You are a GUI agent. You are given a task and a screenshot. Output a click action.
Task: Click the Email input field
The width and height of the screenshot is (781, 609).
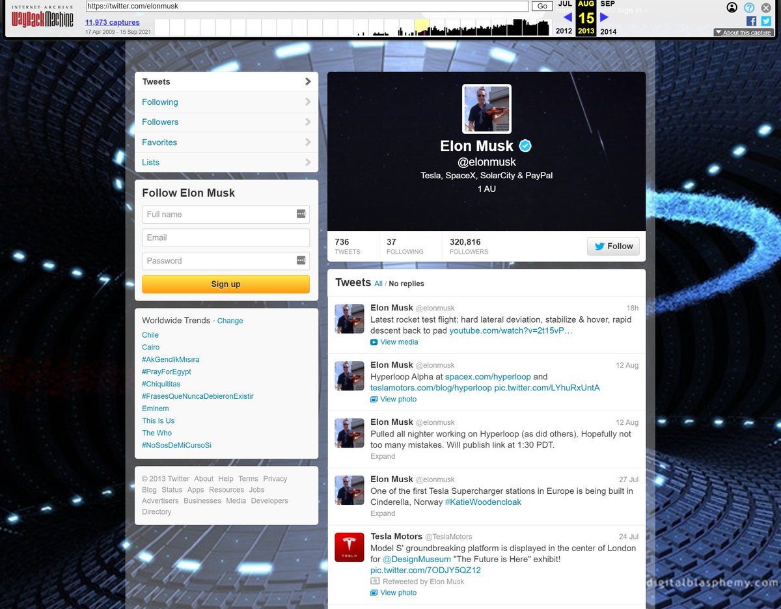[x=226, y=237]
